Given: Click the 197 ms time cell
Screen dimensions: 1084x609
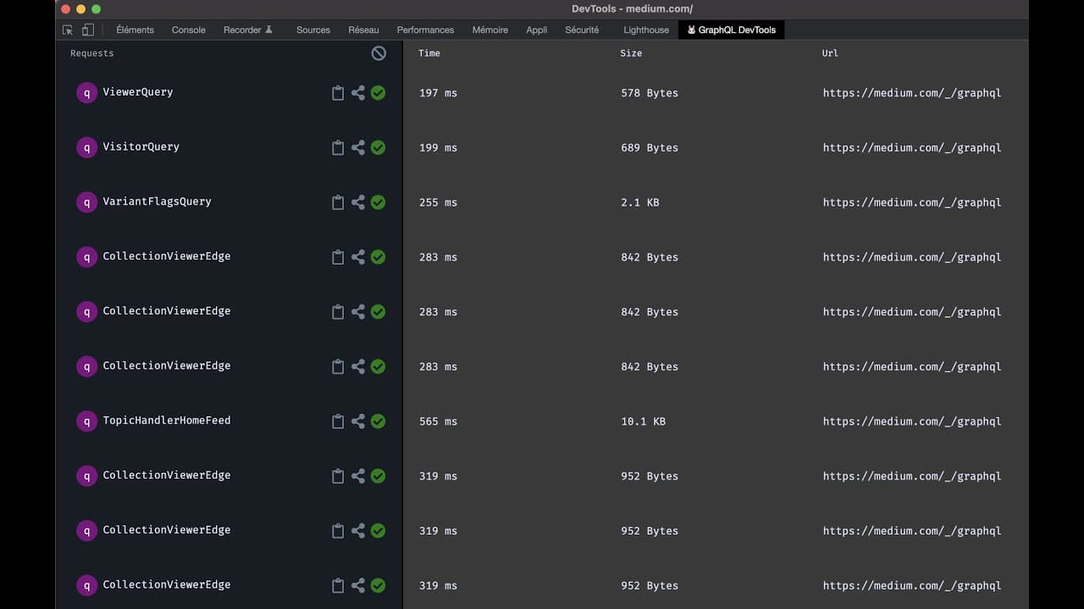Looking at the screenshot, I should [x=438, y=93].
